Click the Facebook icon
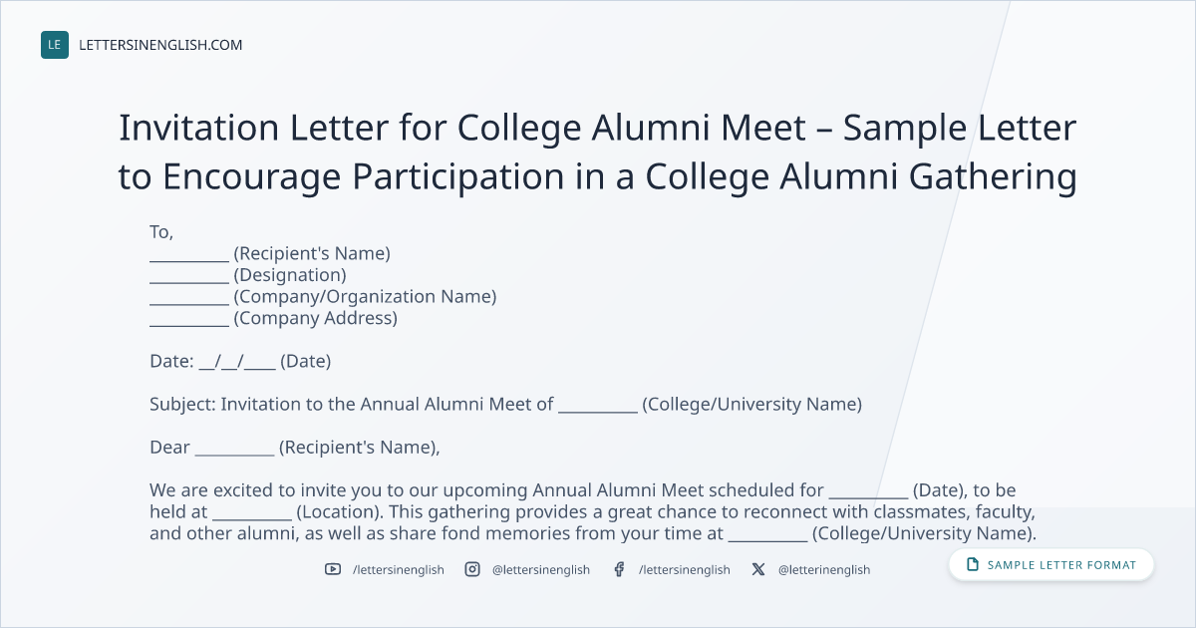Image resolution: width=1196 pixels, height=628 pixels. 619,569
